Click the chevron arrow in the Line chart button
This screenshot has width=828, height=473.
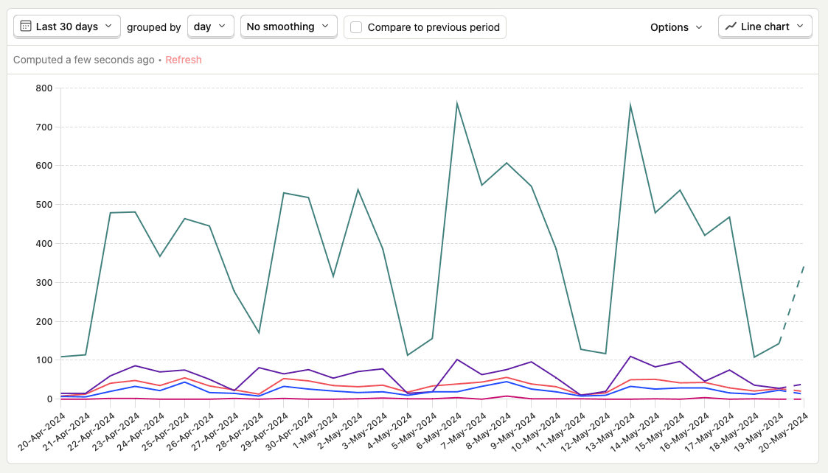tap(800, 27)
